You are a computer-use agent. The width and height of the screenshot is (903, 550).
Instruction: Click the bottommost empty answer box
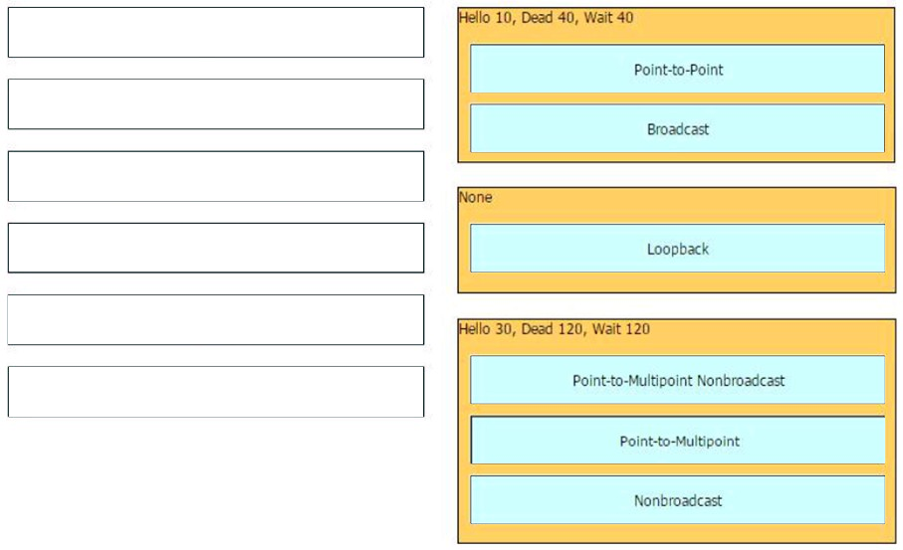click(216, 392)
